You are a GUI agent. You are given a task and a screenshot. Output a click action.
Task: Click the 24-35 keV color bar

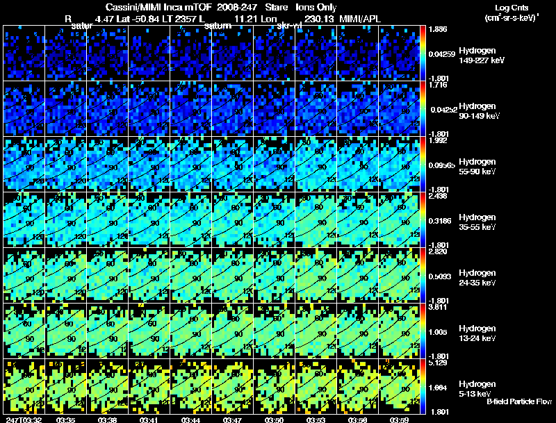tap(423, 275)
